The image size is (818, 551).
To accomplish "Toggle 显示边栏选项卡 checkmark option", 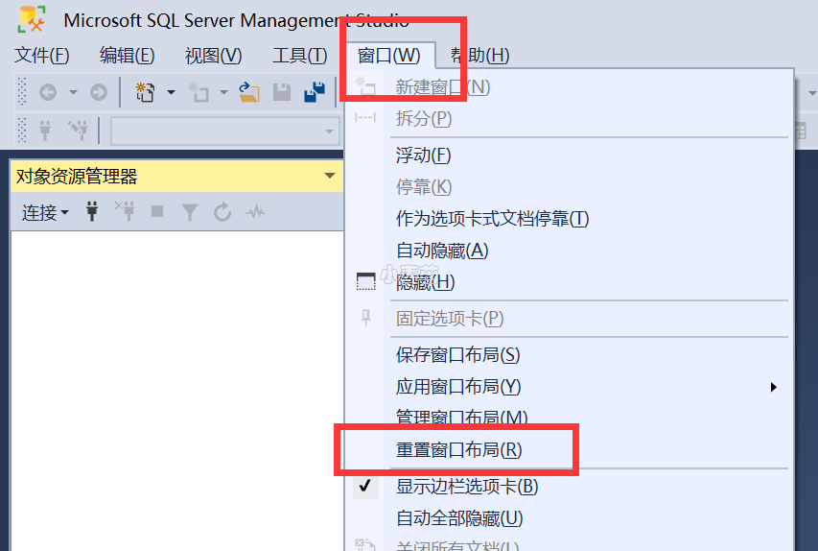I will click(x=467, y=487).
